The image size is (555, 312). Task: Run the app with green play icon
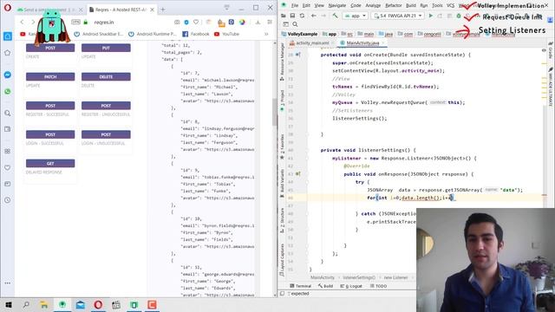[x=431, y=16]
